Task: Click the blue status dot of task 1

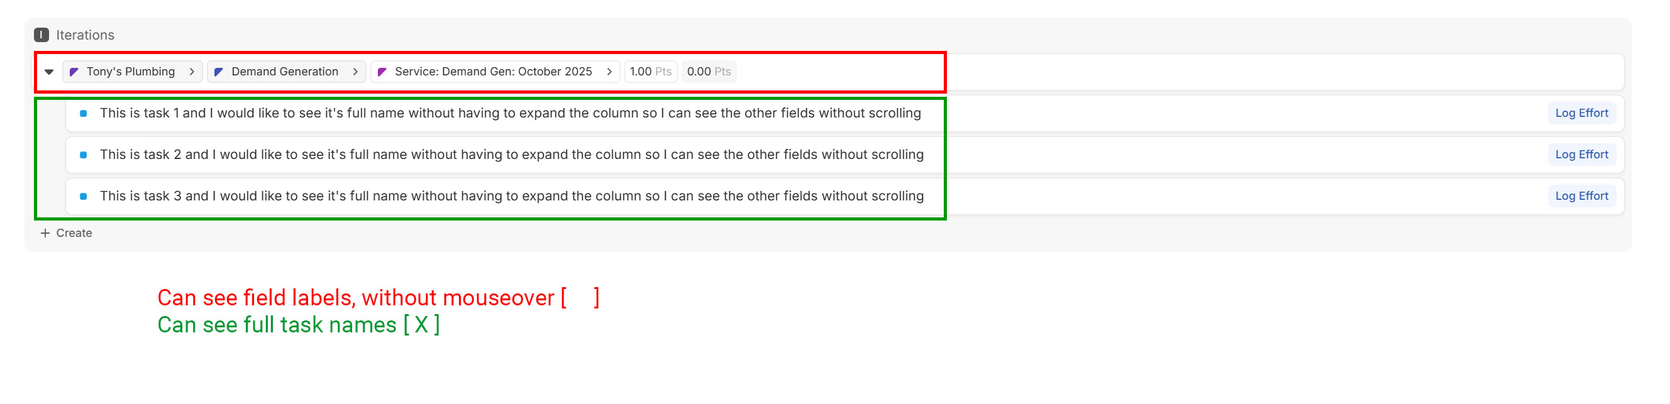Action: [x=83, y=113]
